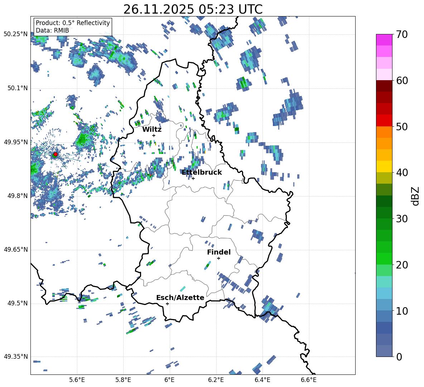Click the Product 0.5° Reflectivity info box
The image size is (424, 387).
73,26
